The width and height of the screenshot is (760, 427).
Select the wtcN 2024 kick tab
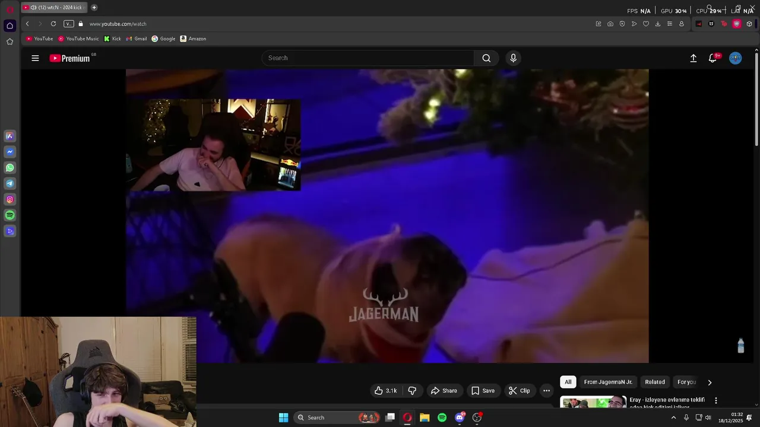click(x=53, y=8)
